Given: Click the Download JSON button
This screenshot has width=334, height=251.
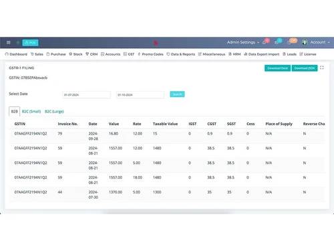Looking at the screenshot, I should click(x=305, y=68).
